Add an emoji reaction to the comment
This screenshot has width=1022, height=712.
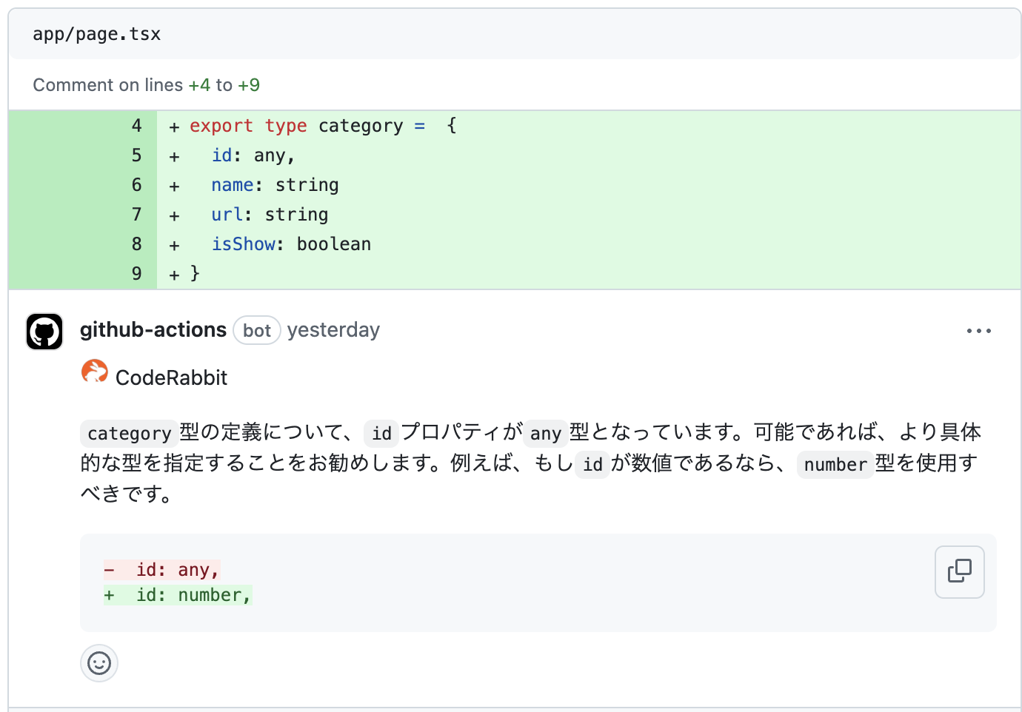point(99,663)
